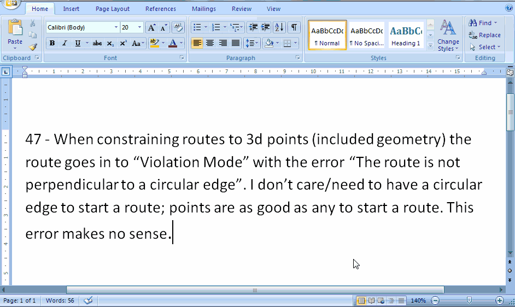Click the Change Case Aa icon
The width and height of the screenshot is (515, 307).
[x=136, y=43]
